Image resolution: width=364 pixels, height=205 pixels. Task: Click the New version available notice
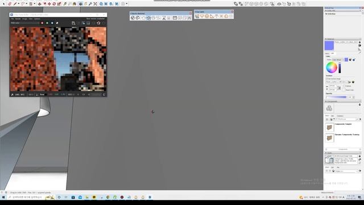pos(96,19)
